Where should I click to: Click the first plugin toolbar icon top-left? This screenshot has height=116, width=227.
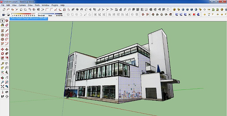click(4, 9)
